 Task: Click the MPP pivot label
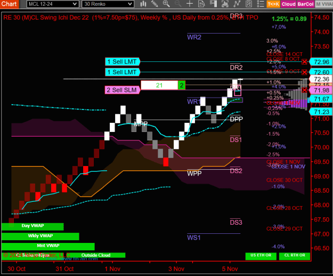pyautogui.click(x=141, y=124)
